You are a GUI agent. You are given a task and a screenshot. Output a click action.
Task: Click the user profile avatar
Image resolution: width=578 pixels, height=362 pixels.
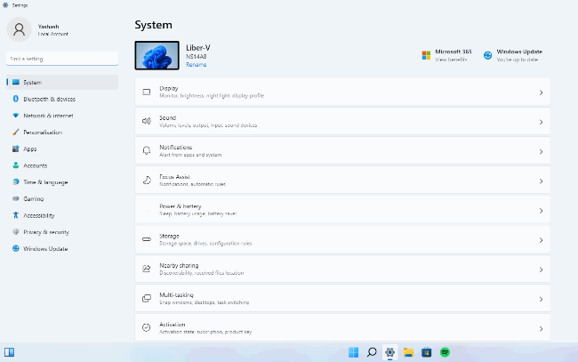pyautogui.click(x=20, y=29)
